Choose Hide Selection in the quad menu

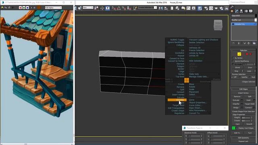(196, 61)
